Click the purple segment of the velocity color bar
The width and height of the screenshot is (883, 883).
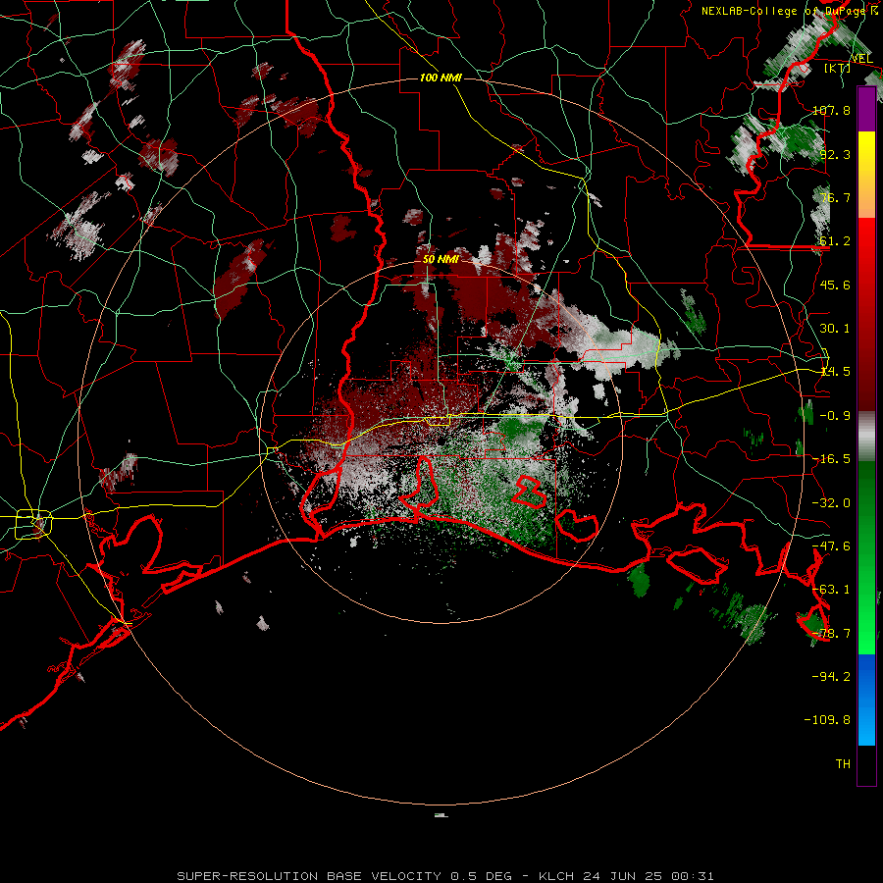coord(866,109)
